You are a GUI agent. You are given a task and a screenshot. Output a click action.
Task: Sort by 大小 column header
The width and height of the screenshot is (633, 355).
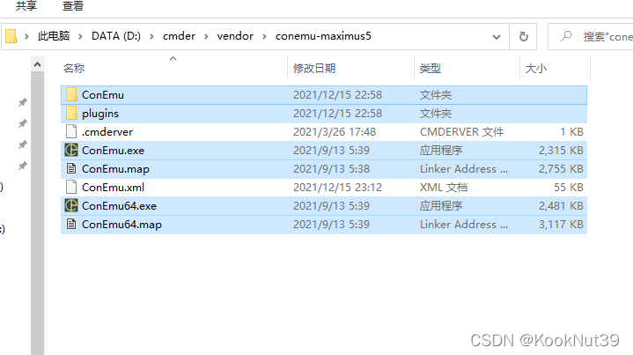536,68
